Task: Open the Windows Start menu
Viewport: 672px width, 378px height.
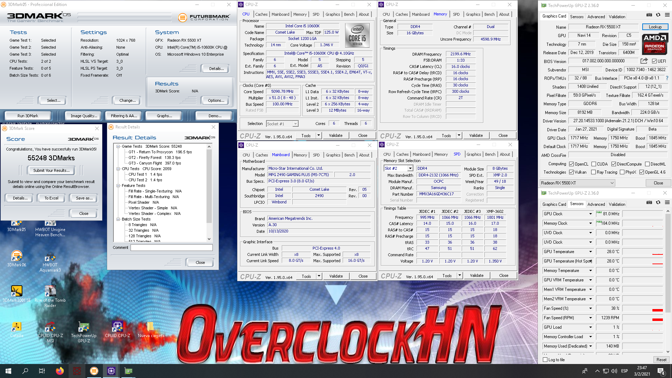Action: (x=8, y=371)
